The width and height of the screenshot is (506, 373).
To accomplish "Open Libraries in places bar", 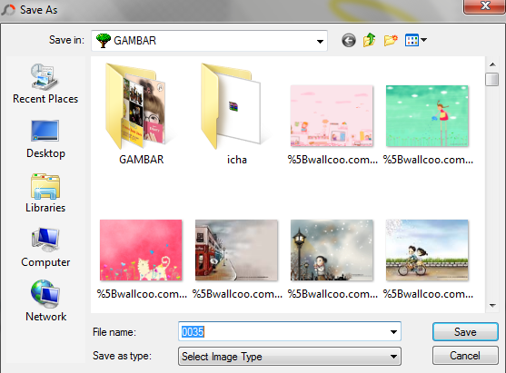I will [45, 193].
